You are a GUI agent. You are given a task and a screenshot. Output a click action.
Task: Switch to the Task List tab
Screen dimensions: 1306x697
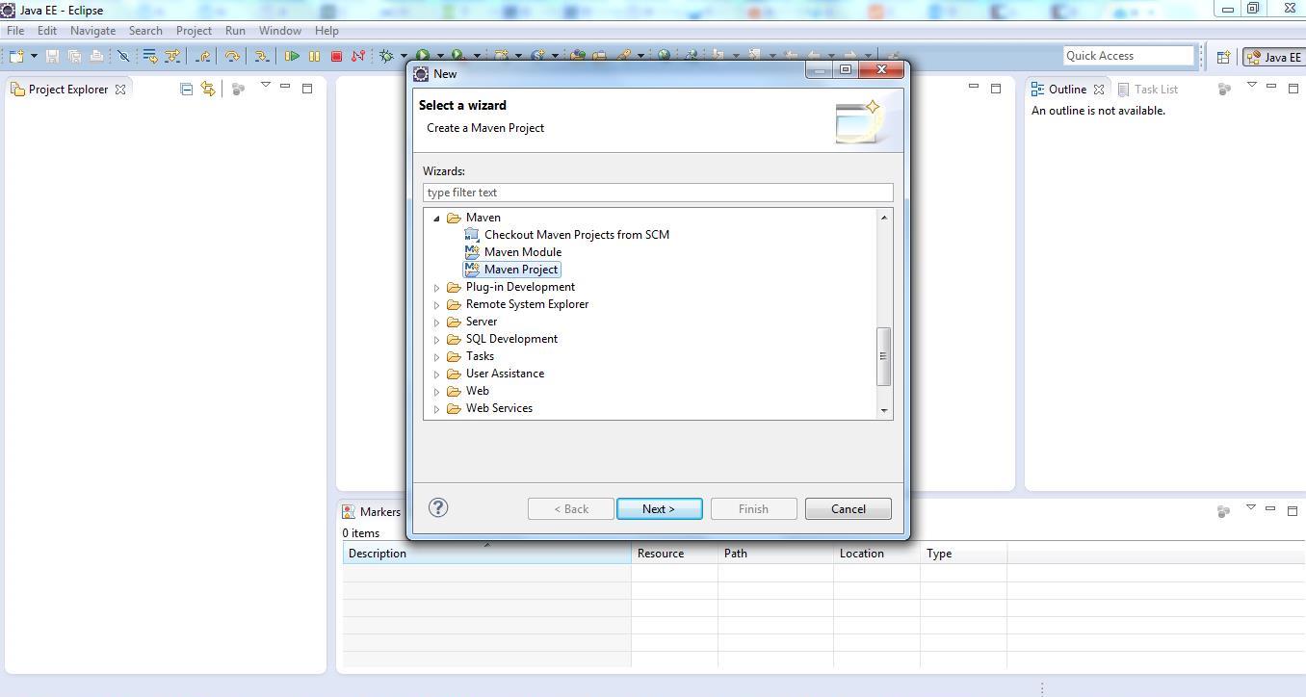[1147, 89]
